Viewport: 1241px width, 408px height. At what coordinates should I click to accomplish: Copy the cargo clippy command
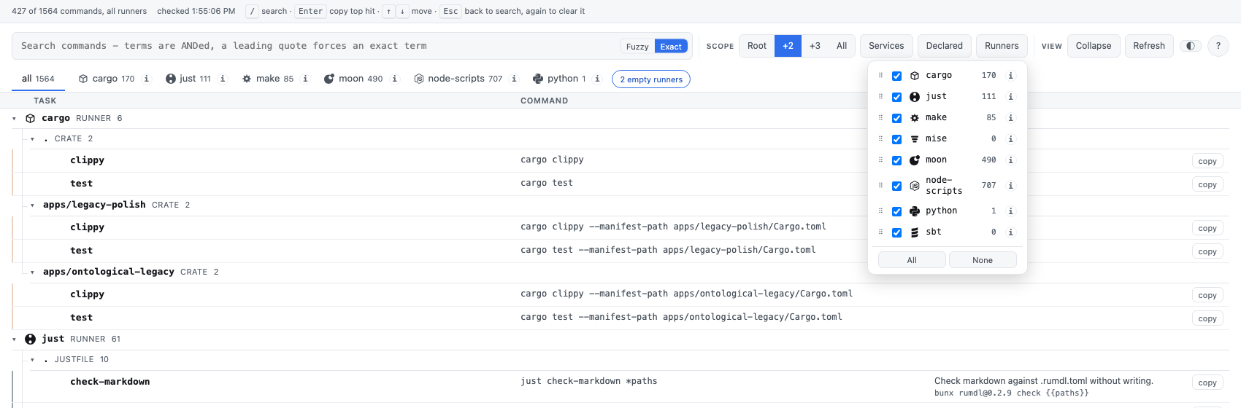pos(1207,161)
